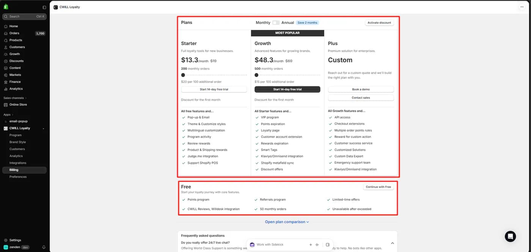This screenshot has width=531, height=252.
Task: Click the sidebar Search field
Action: 24,17
